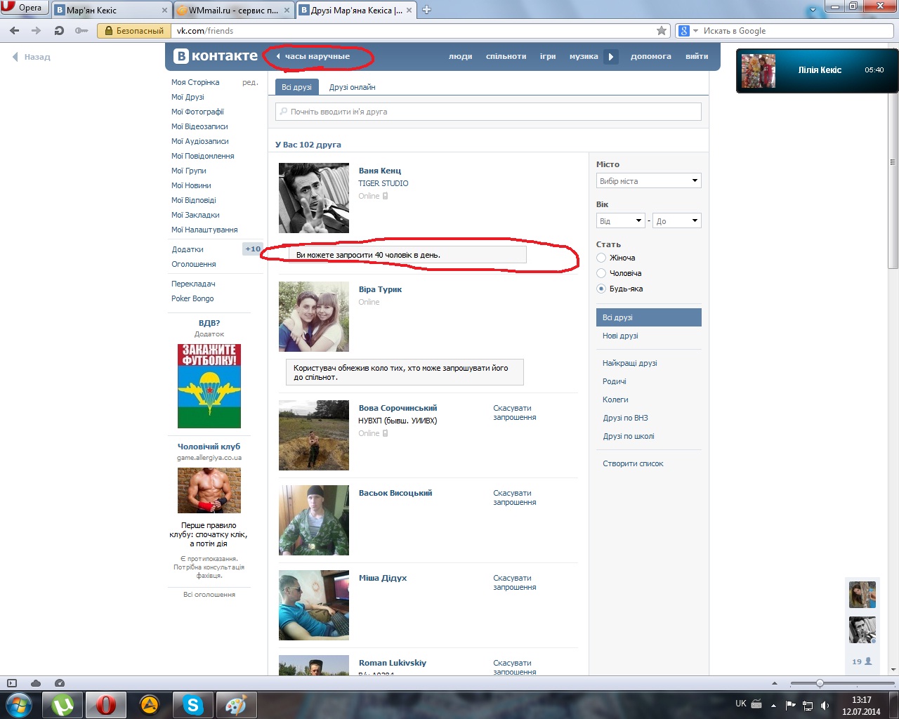Open the Poker Bongo app link
The height and width of the screenshot is (719, 899).
coord(192,298)
